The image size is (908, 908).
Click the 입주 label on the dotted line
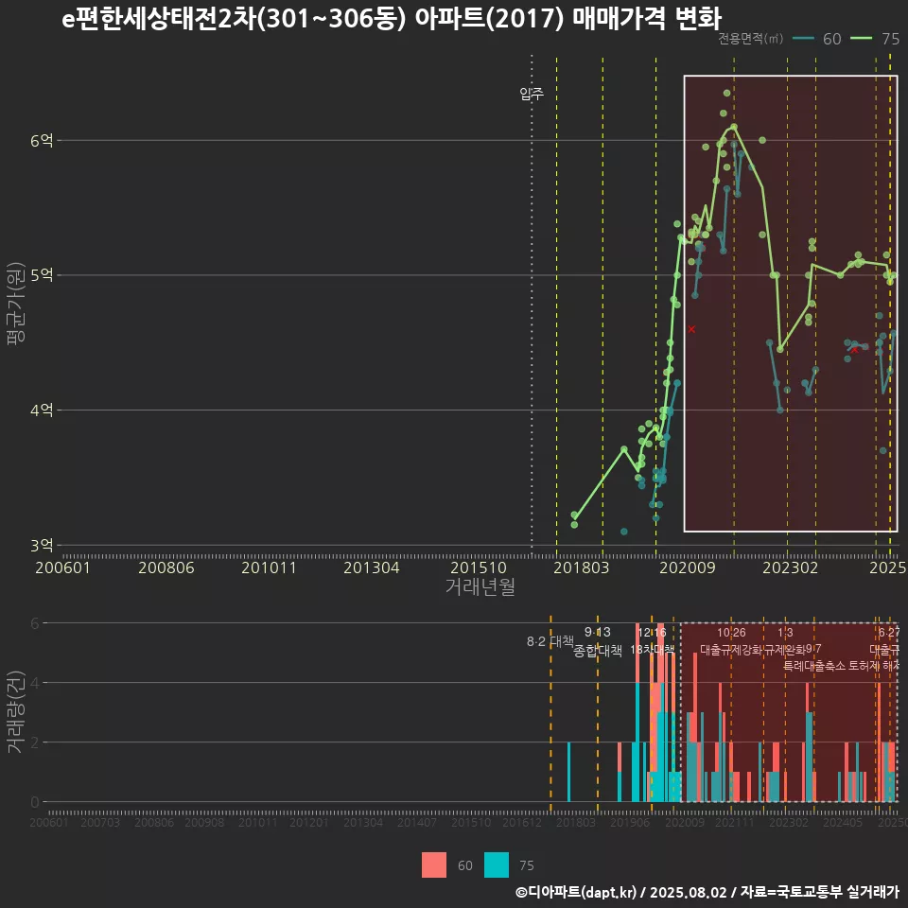click(x=532, y=94)
